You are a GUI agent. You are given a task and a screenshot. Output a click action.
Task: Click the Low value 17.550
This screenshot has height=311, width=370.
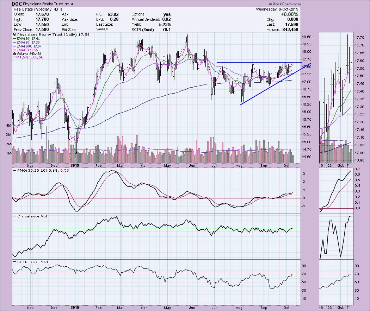[x=42, y=25]
